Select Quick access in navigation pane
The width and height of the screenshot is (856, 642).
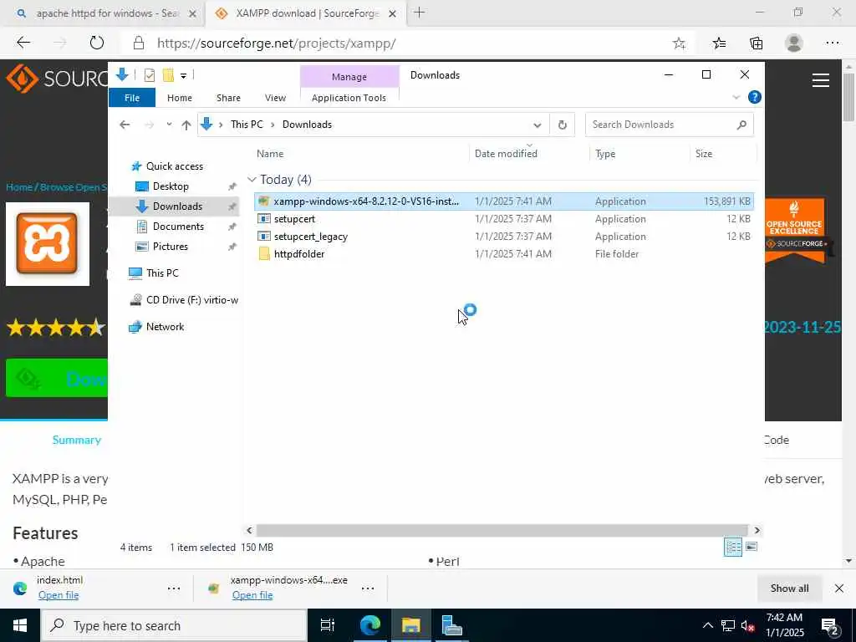click(174, 166)
